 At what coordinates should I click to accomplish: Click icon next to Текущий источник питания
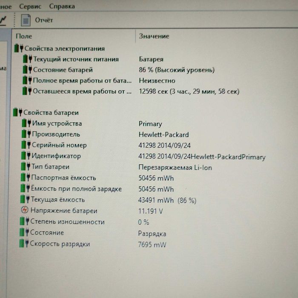28,59
